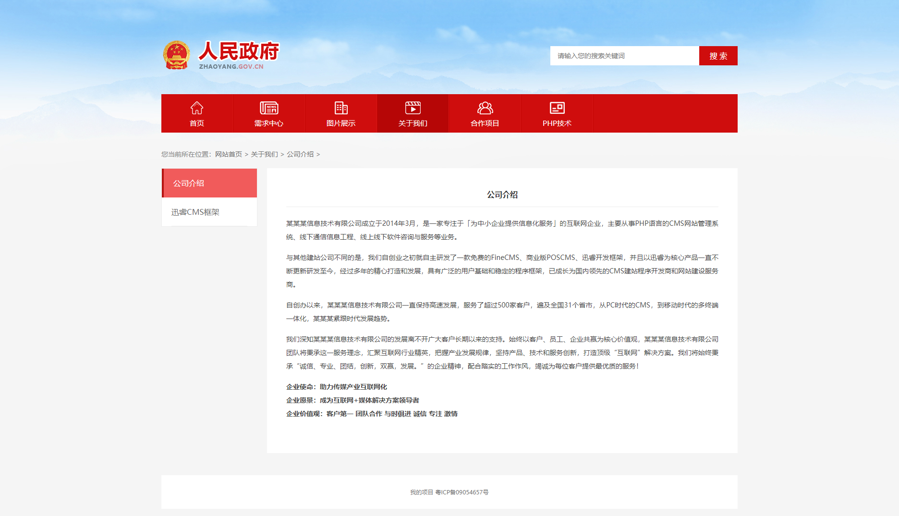899x516 pixels.
Task: Open the 粤ICP备09054657号 footer link
Action: click(x=462, y=492)
